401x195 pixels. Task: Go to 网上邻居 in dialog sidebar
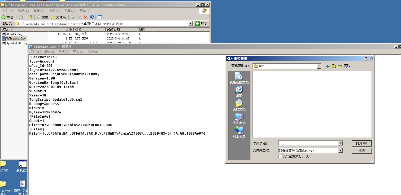(239, 132)
